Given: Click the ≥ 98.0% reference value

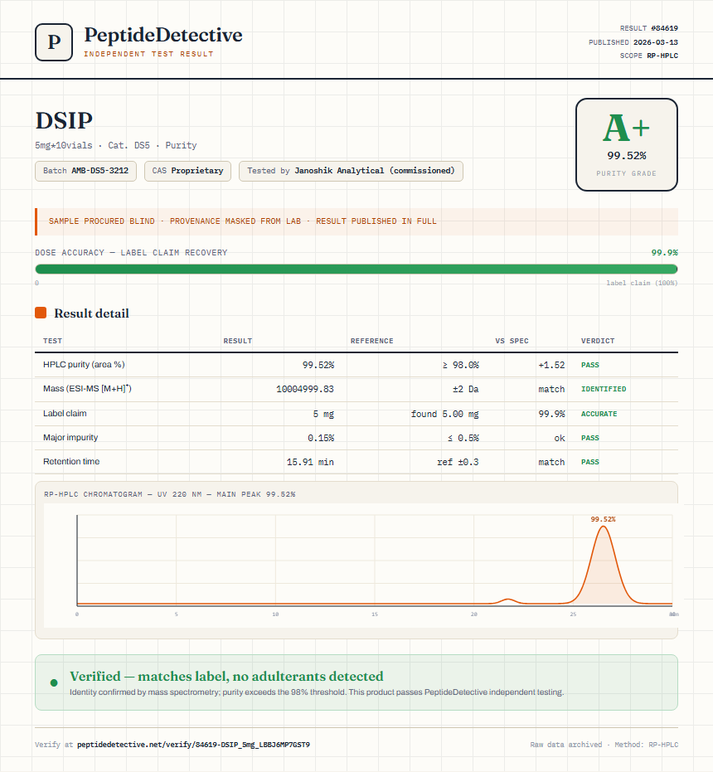Looking at the screenshot, I should click(x=460, y=365).
